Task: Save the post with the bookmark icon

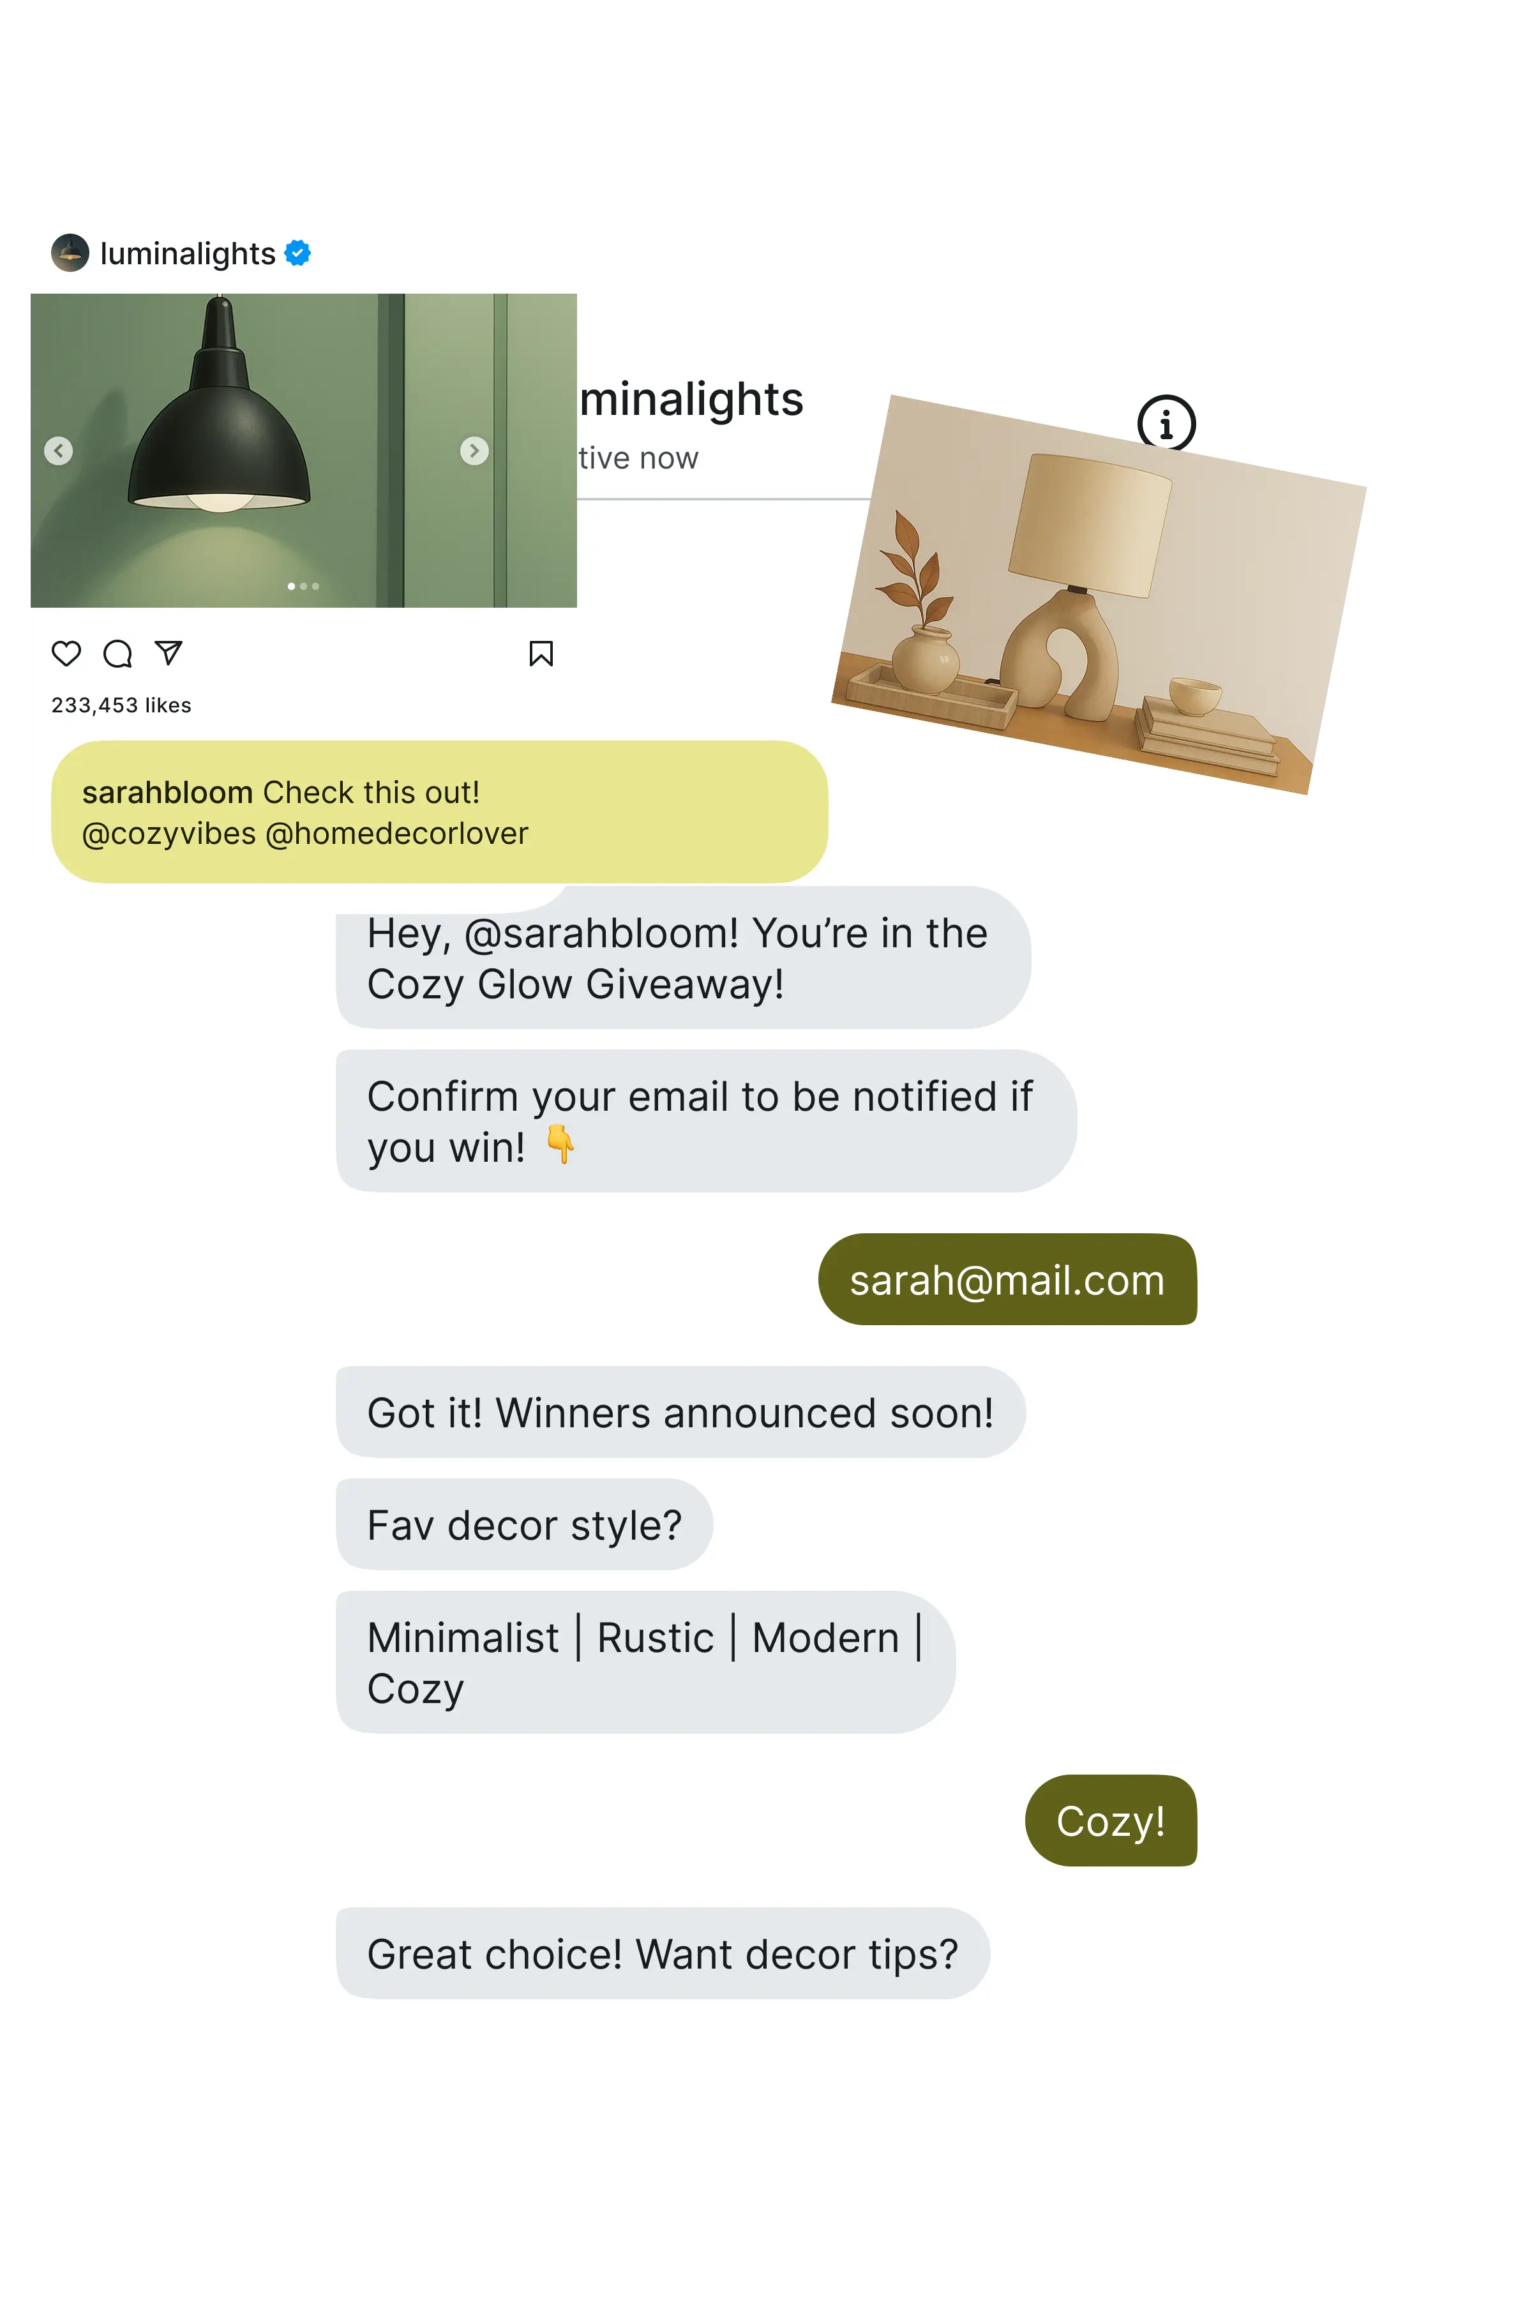Action: pos(541,654)
